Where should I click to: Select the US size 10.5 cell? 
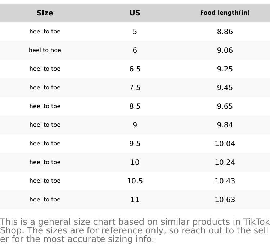(x=135, y=181)
